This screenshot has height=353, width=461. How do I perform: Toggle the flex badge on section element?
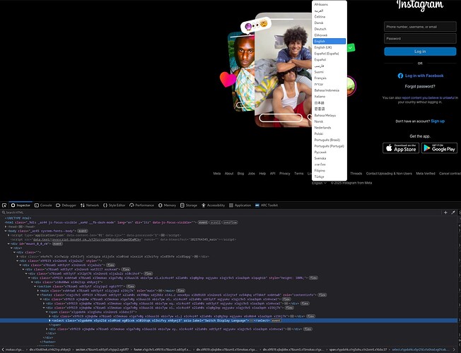point(131,287)
